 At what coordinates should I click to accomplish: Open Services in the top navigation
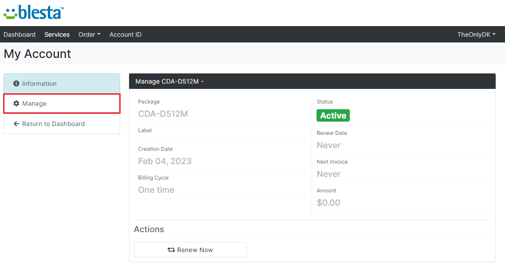tap(57, 34)
